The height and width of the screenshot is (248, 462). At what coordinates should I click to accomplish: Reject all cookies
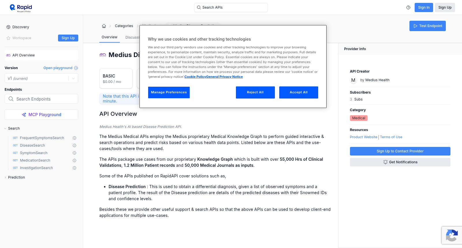point(255,92)
